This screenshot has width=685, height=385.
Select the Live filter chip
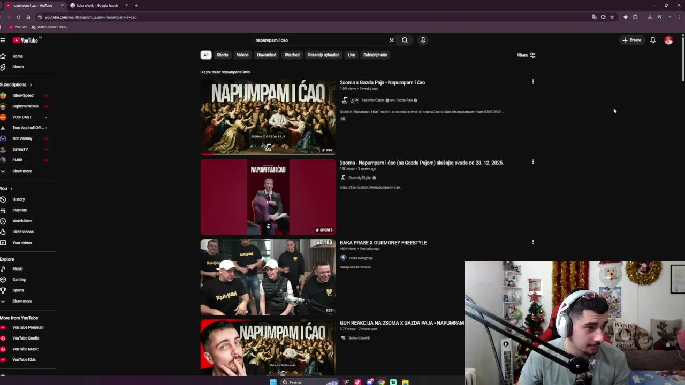pyautogui.click(x=352, y=55)
